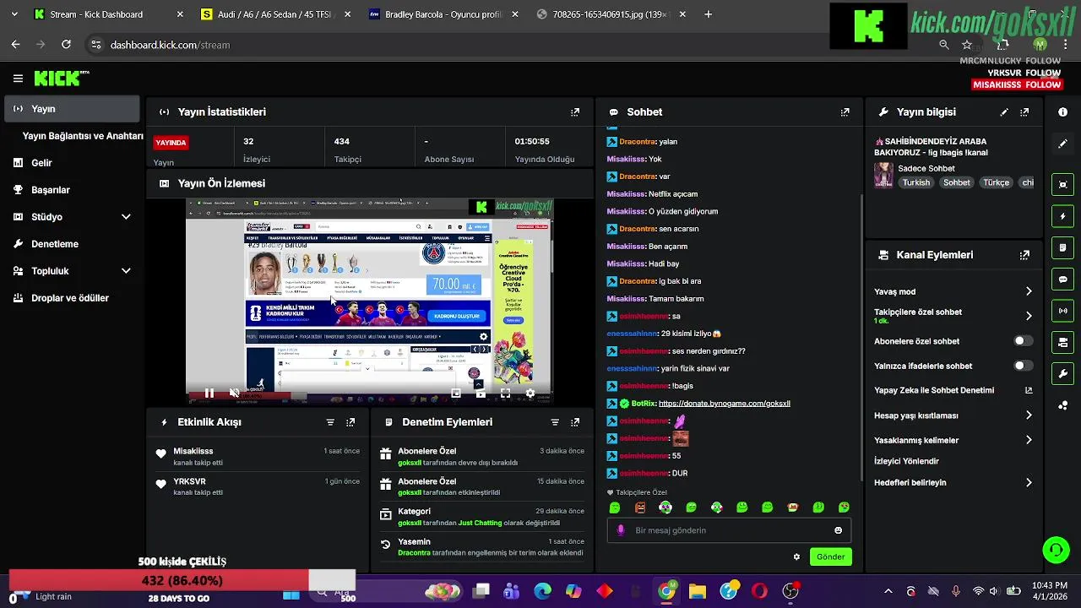Click the Sadece Sohbet category thumbnail
The width and height of the screenshot is (1081, 608).
coord(883,175)
